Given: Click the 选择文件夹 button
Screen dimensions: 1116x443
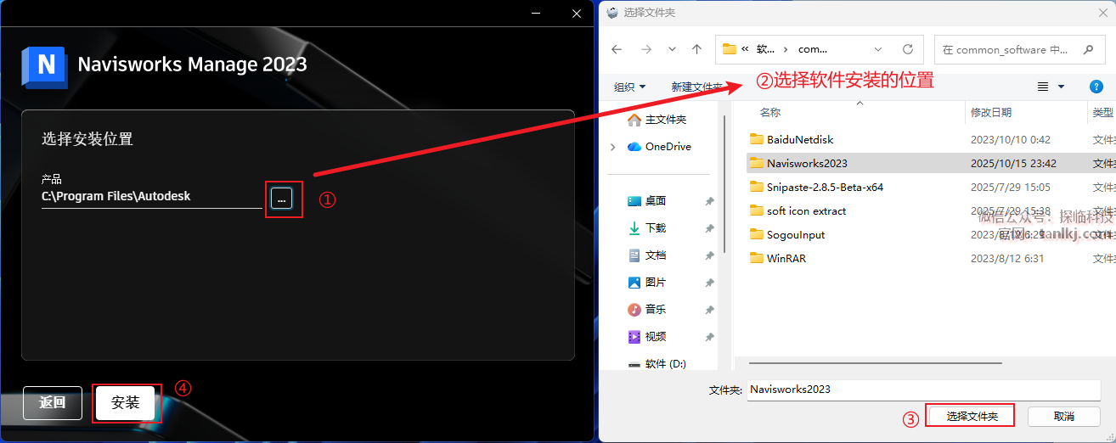Looking at the screenshot, I should 970,417.
